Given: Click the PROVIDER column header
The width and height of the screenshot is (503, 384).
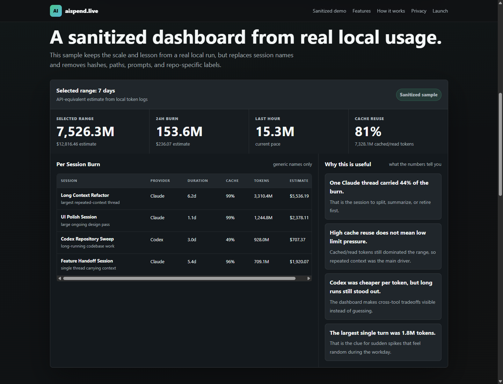Looking at the screenshot, I should click(160, 181).
